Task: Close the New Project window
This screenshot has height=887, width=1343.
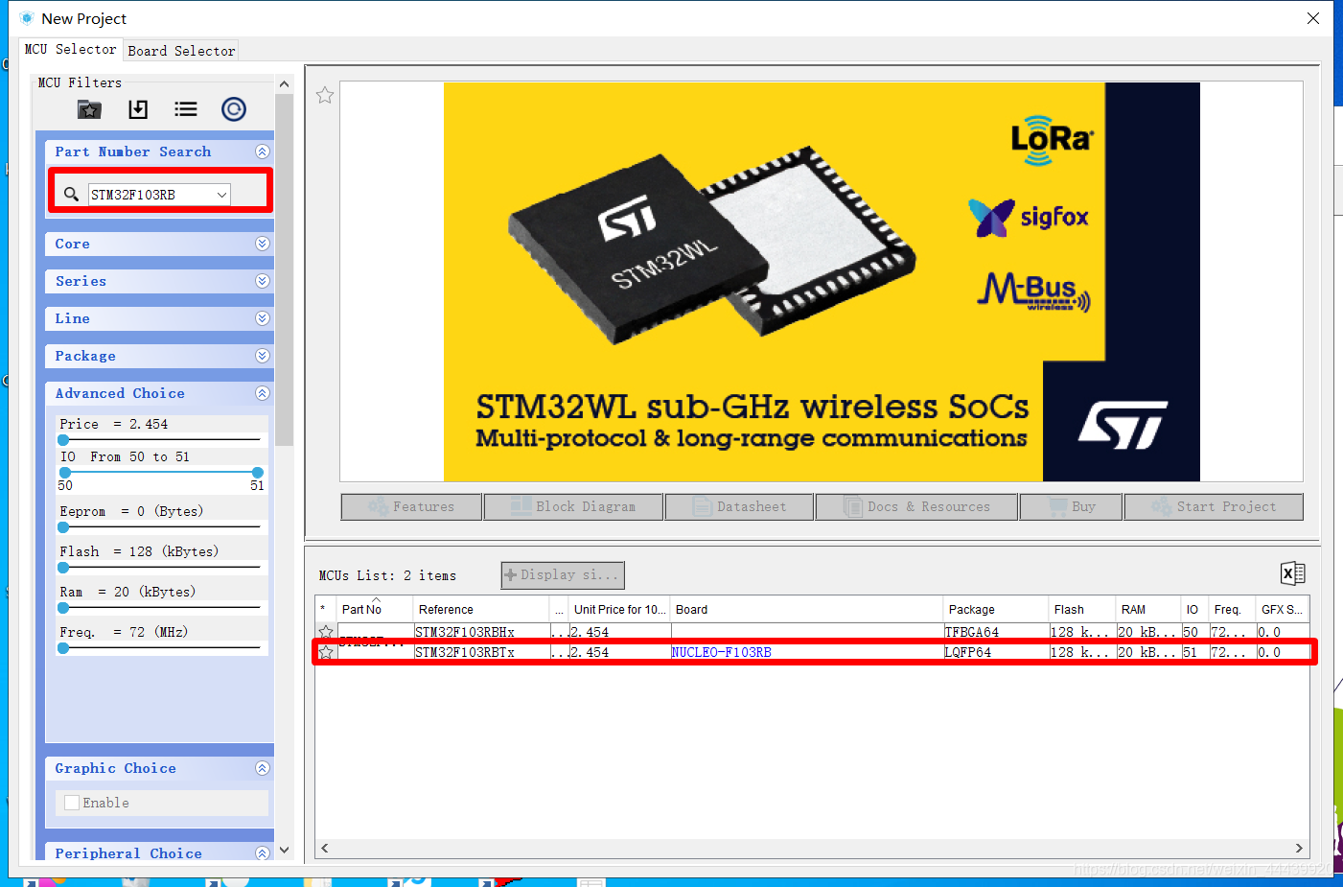Action: click(x=1313, y=18)
